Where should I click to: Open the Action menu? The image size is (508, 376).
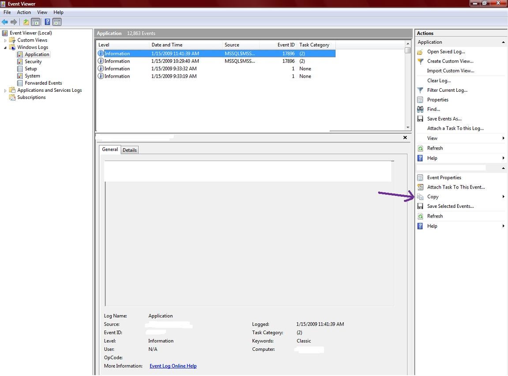point(24,12)
